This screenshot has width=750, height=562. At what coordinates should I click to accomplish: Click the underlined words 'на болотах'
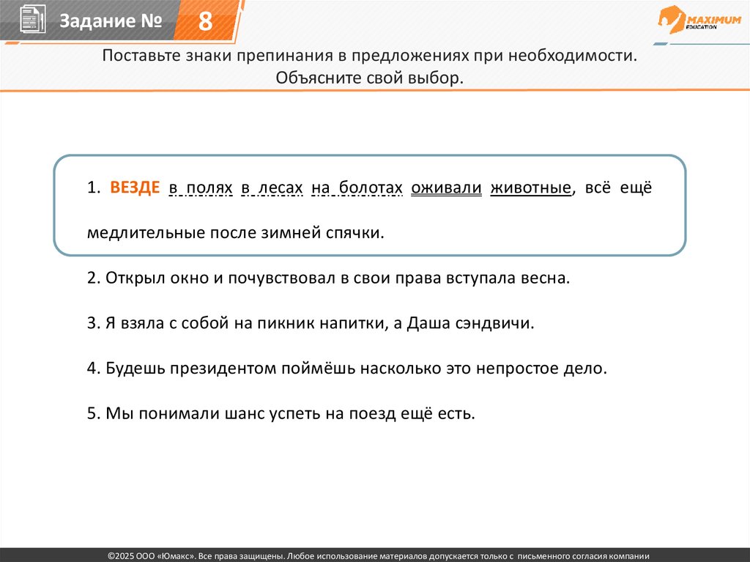tap(357, 188)
